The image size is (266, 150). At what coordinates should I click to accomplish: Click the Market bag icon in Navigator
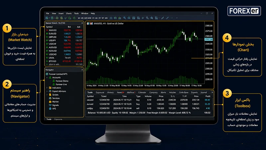coord(50,102)
